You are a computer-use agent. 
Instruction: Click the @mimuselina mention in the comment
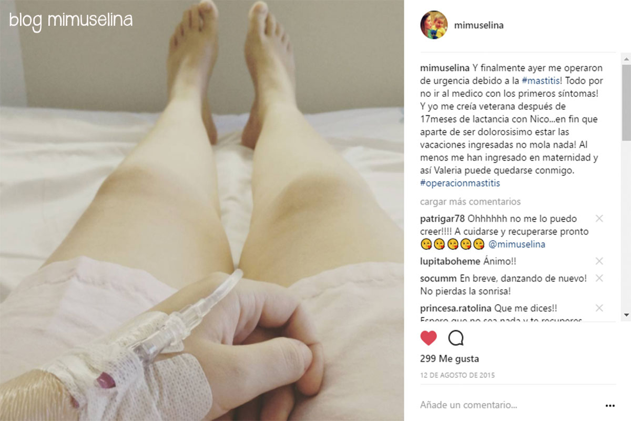(517, 244)
